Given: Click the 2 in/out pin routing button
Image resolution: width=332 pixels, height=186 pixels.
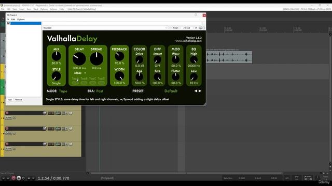Looking at the screenshot, I should 187,28.
